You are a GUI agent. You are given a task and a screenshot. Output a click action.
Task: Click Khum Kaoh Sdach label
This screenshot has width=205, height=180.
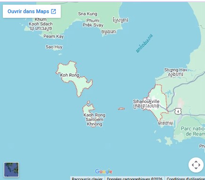(x=41, y=24)
